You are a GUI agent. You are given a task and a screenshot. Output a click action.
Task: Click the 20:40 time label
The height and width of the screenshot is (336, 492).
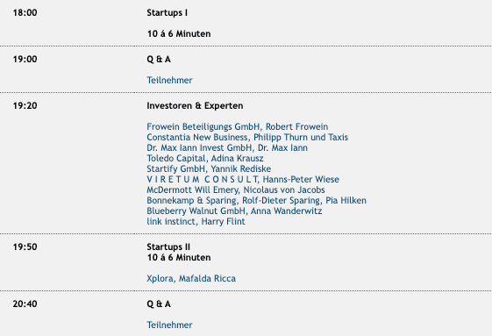click(x=25, y=304)
